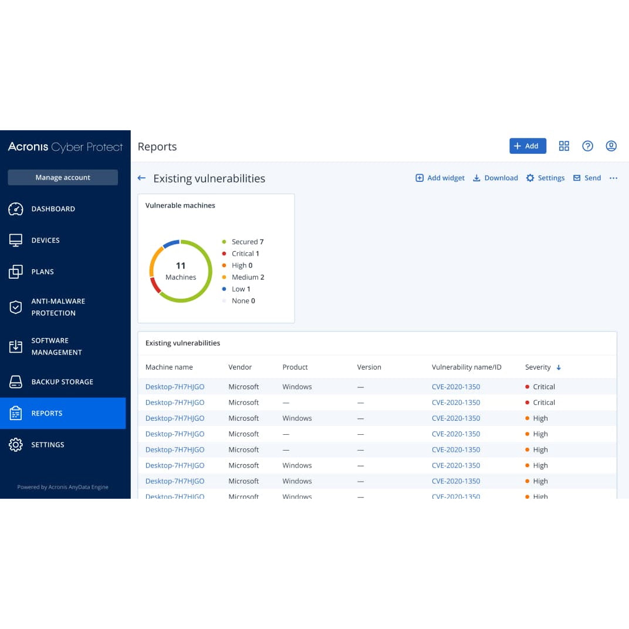Click the widget layout grid icon near Add
The image size is (629, 629).
click(x=564, y=146)
